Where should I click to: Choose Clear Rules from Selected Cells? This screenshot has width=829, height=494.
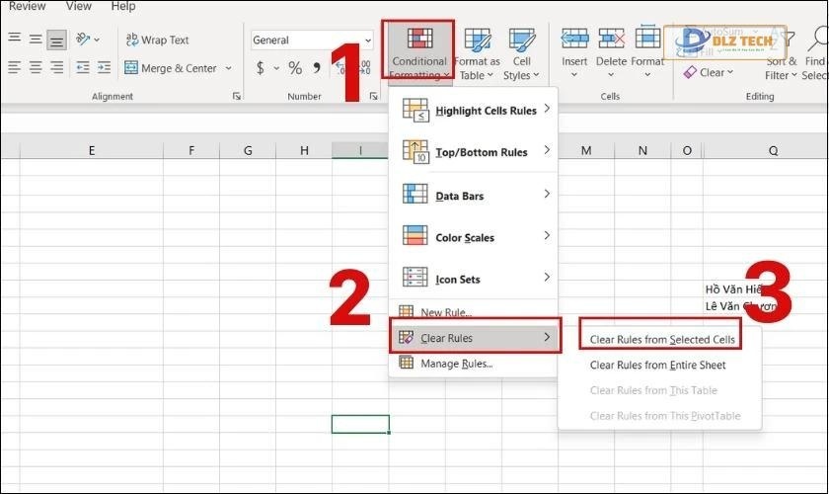pyautogui.click(x=661, y=339)
